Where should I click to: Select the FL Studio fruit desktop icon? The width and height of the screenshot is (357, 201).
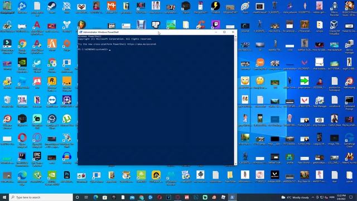tap(81, 25)
